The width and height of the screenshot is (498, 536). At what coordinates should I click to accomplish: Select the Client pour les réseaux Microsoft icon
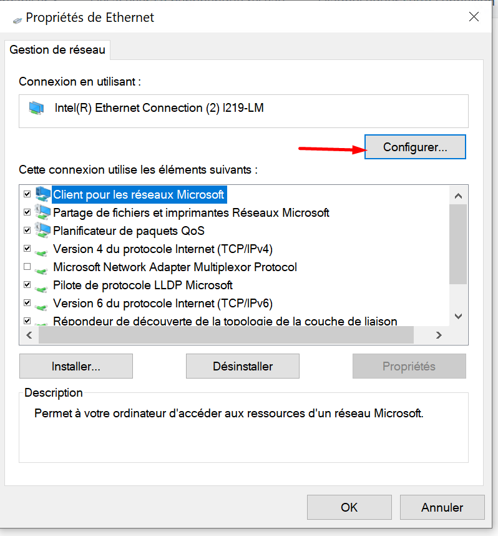pyautogui.click(x=42, y=194)
